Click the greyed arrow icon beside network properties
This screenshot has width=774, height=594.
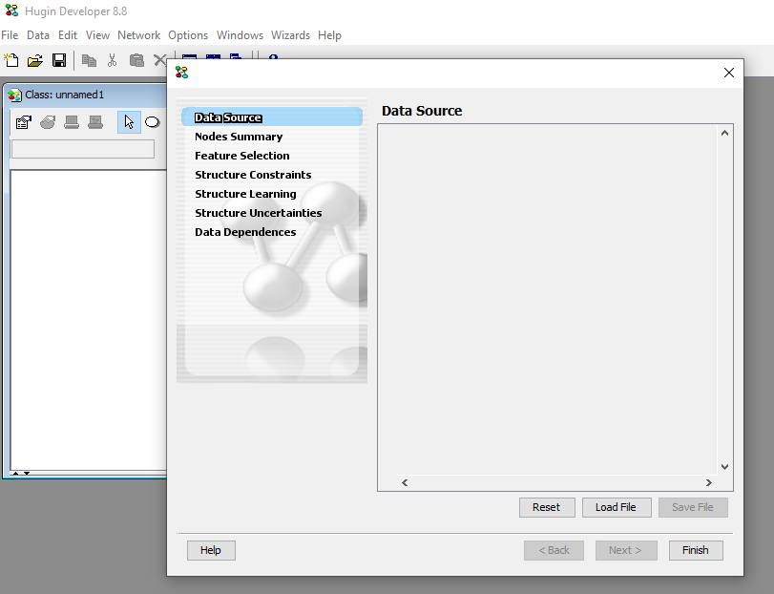pyautogui.click(x=48, y=122)
